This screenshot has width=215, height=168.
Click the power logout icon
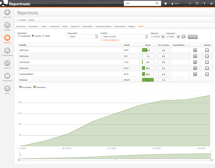[211, 3]
